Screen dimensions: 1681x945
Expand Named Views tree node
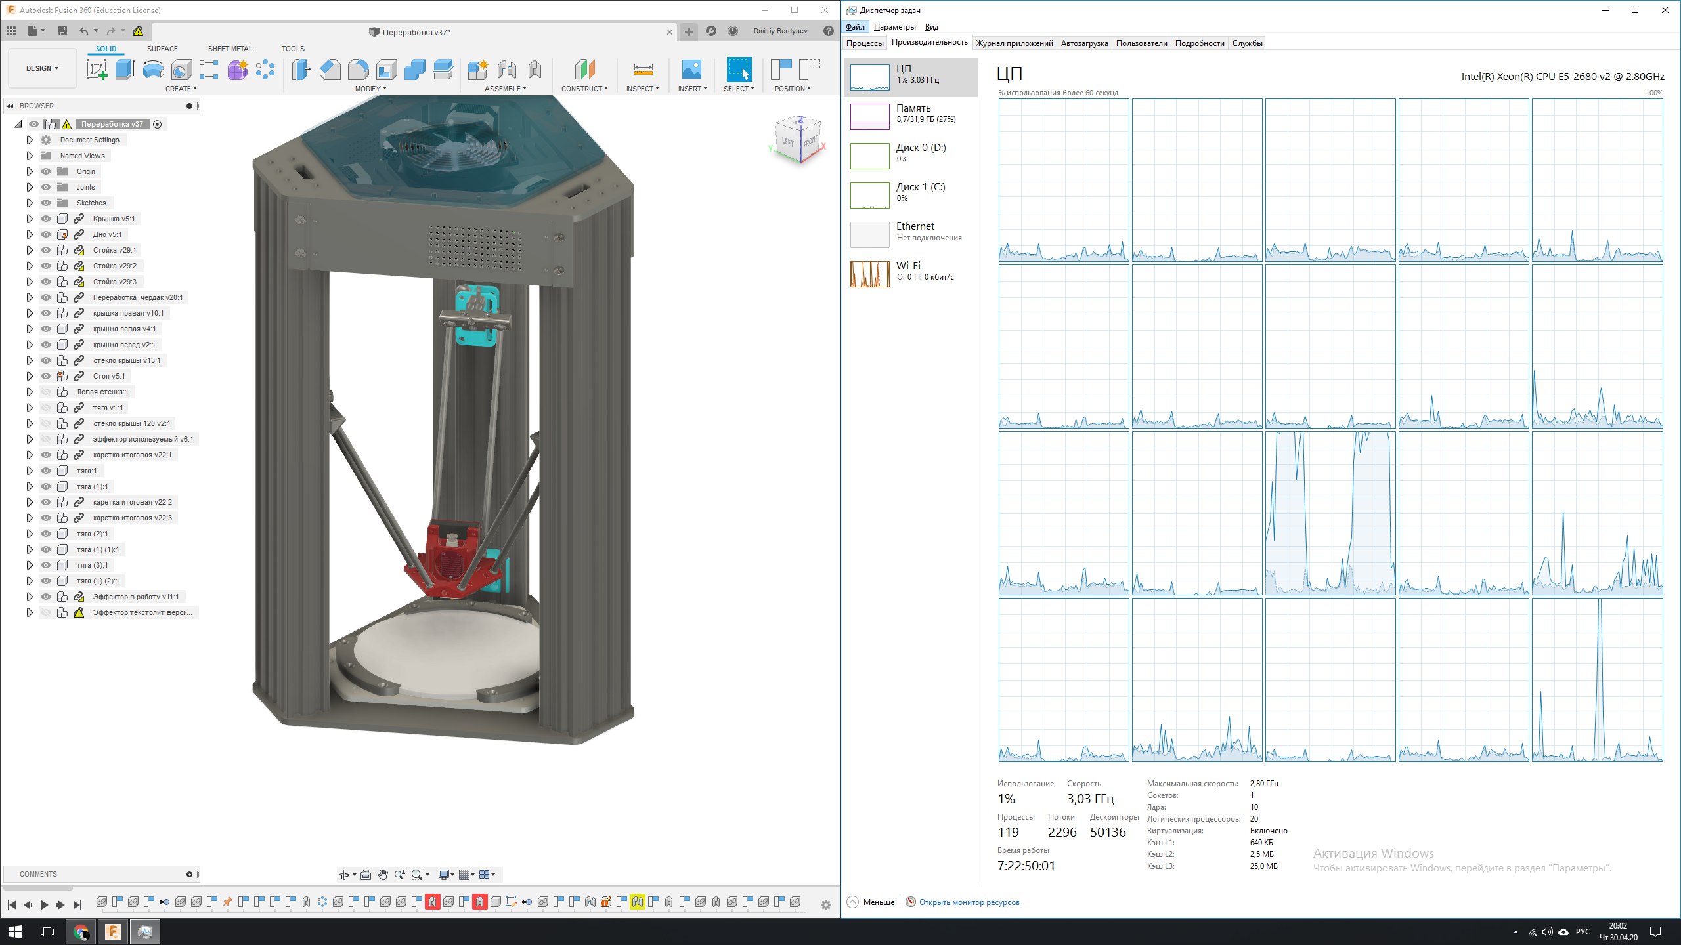[30, 156]
